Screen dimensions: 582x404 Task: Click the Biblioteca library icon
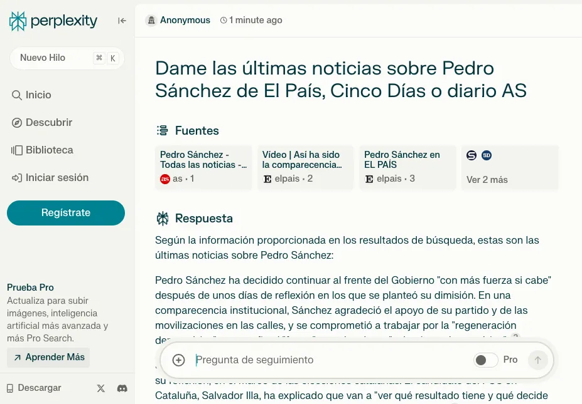[x=17, y=150]
